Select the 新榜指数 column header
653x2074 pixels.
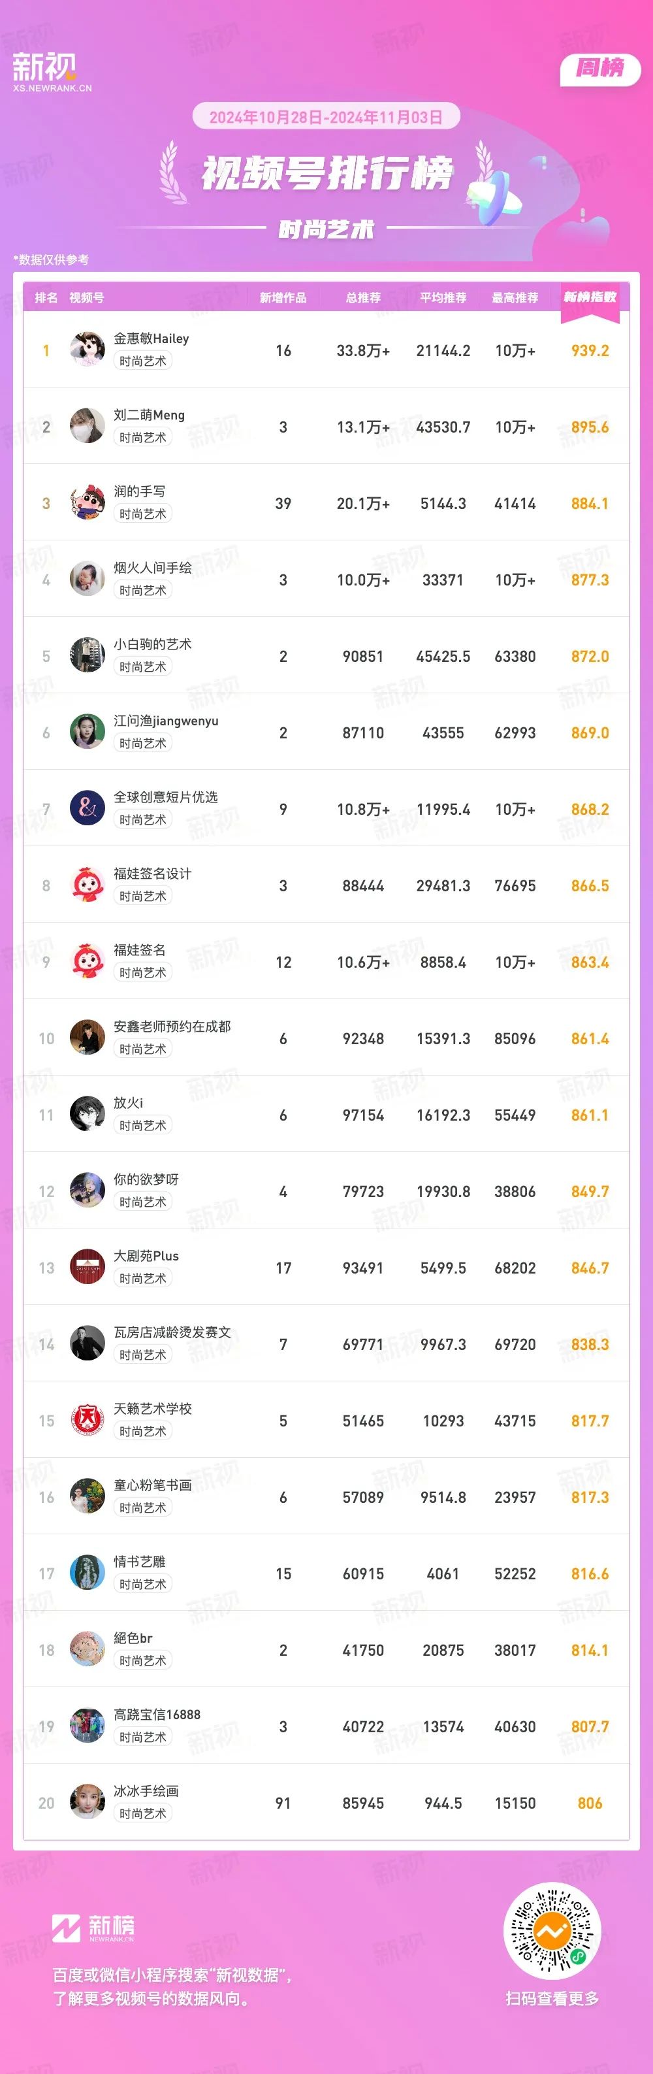click(x=590, y=297)
